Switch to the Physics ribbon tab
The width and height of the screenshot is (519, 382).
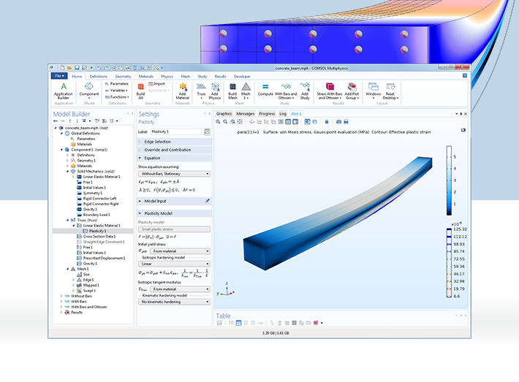[x=167, y=76]
